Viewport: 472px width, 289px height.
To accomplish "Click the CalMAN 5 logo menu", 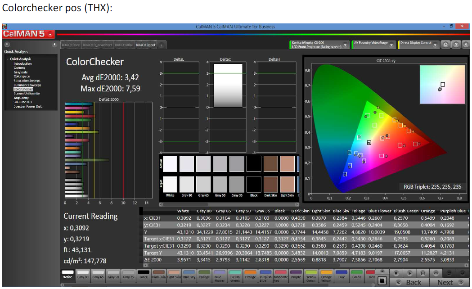I will tap(28, 34).
